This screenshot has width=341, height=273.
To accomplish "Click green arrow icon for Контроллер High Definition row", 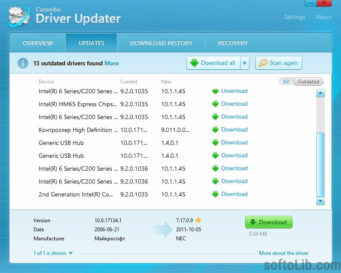I will tap(215, 130).
